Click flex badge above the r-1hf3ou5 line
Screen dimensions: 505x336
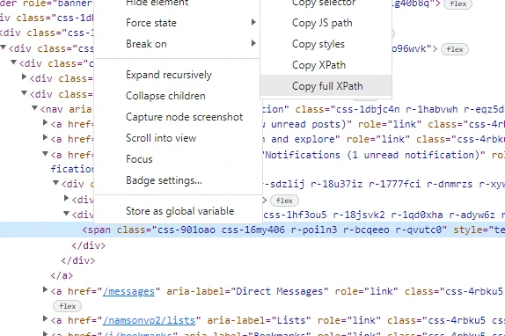click(284, 201)
